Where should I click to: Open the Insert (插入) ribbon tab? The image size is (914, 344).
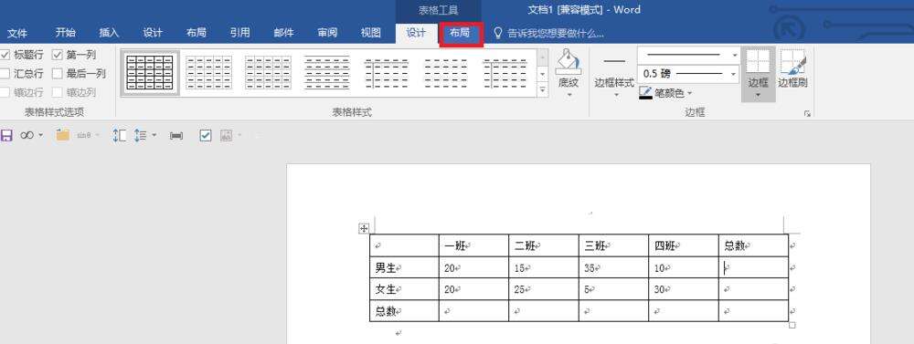coord(109,33)
